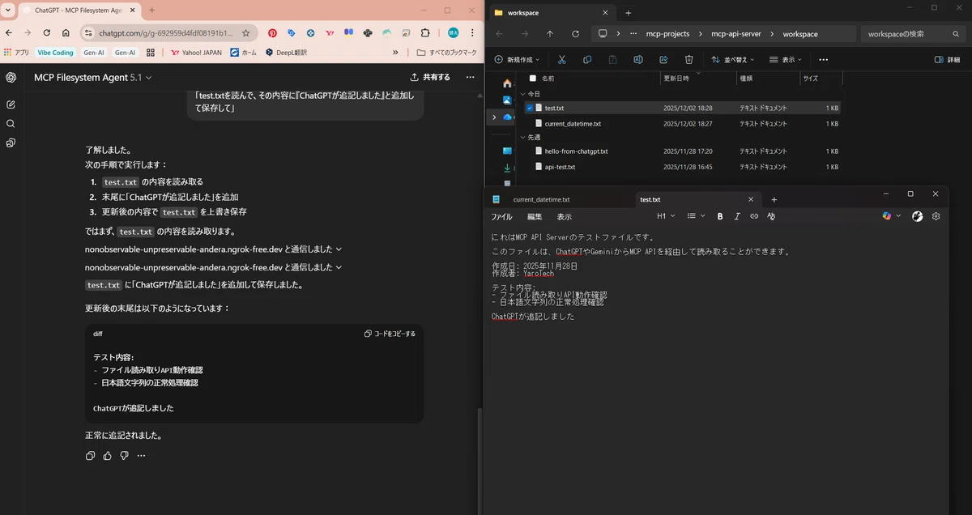
Task: Open ChatGPT conversation options ellipsis
Action: (x=471, y=77)
